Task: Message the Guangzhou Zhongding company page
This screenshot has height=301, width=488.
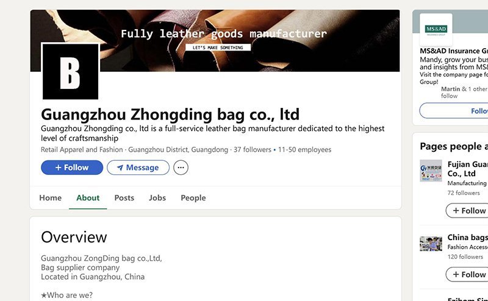Action: pyautogui.click(x=138, y=168)
